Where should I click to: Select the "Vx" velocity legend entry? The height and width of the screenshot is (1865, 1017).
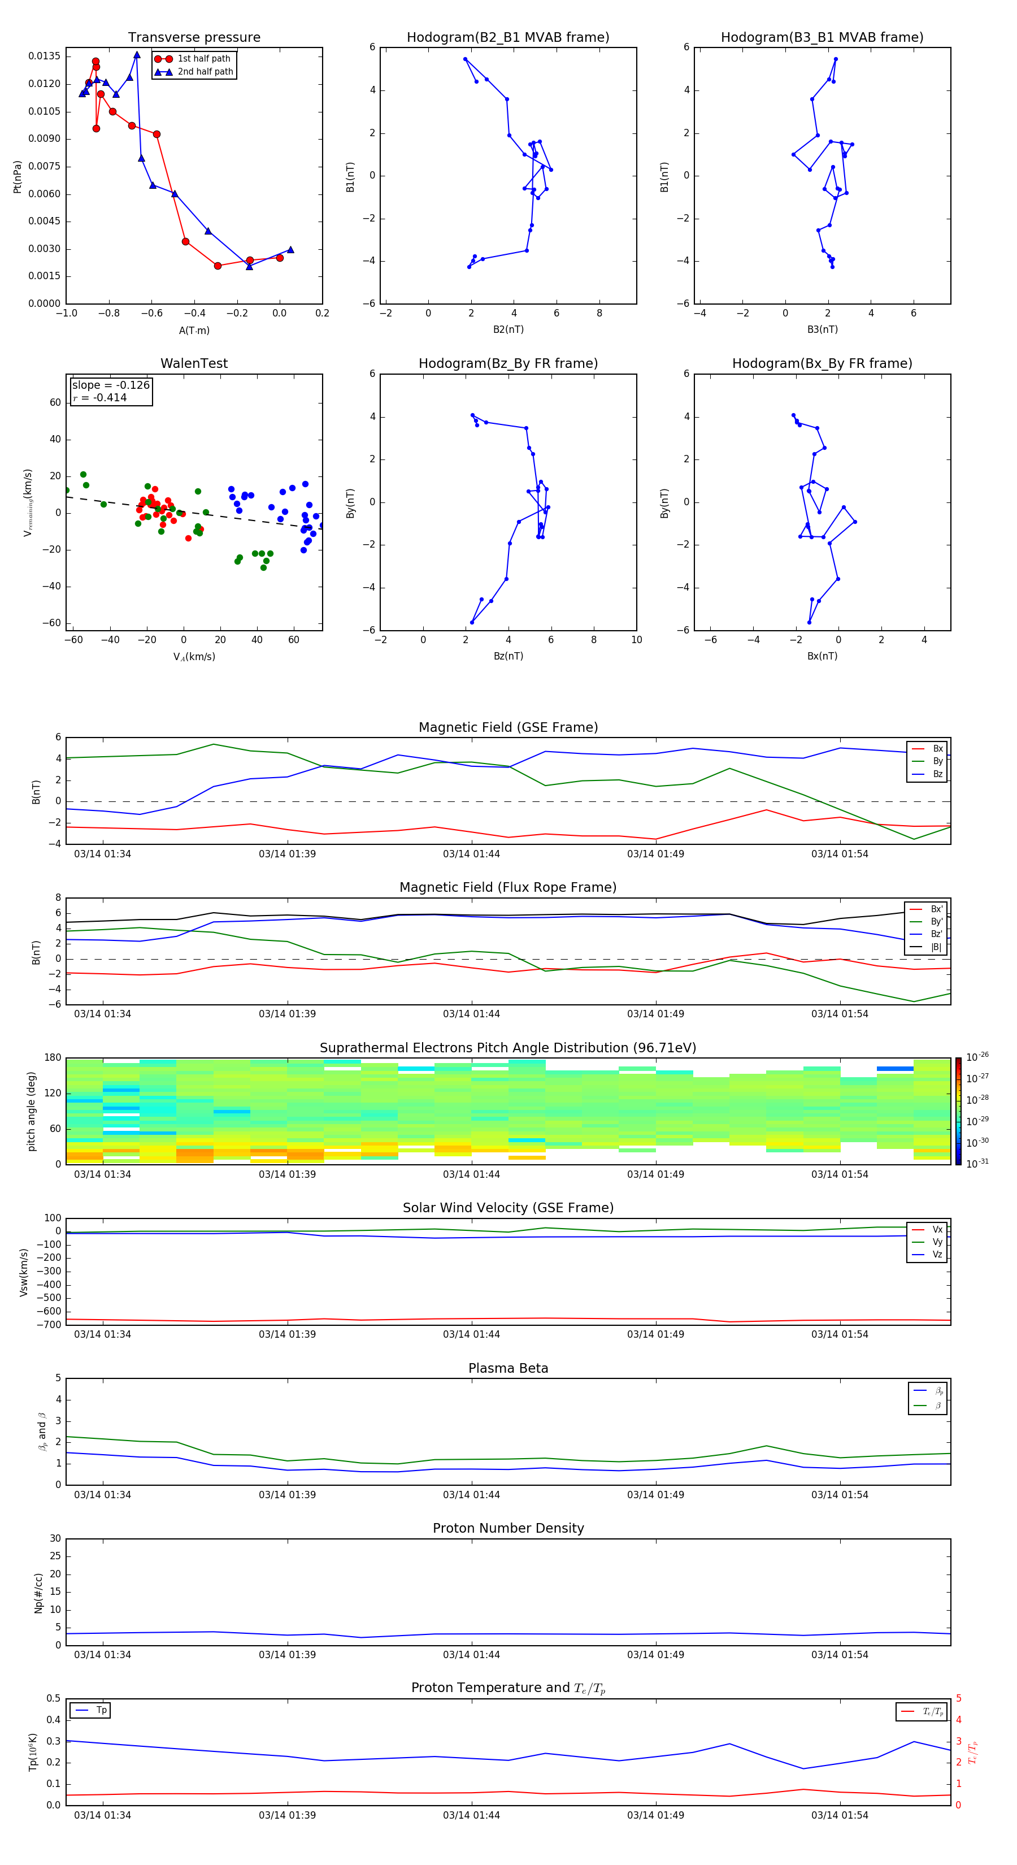[927, 1229]
